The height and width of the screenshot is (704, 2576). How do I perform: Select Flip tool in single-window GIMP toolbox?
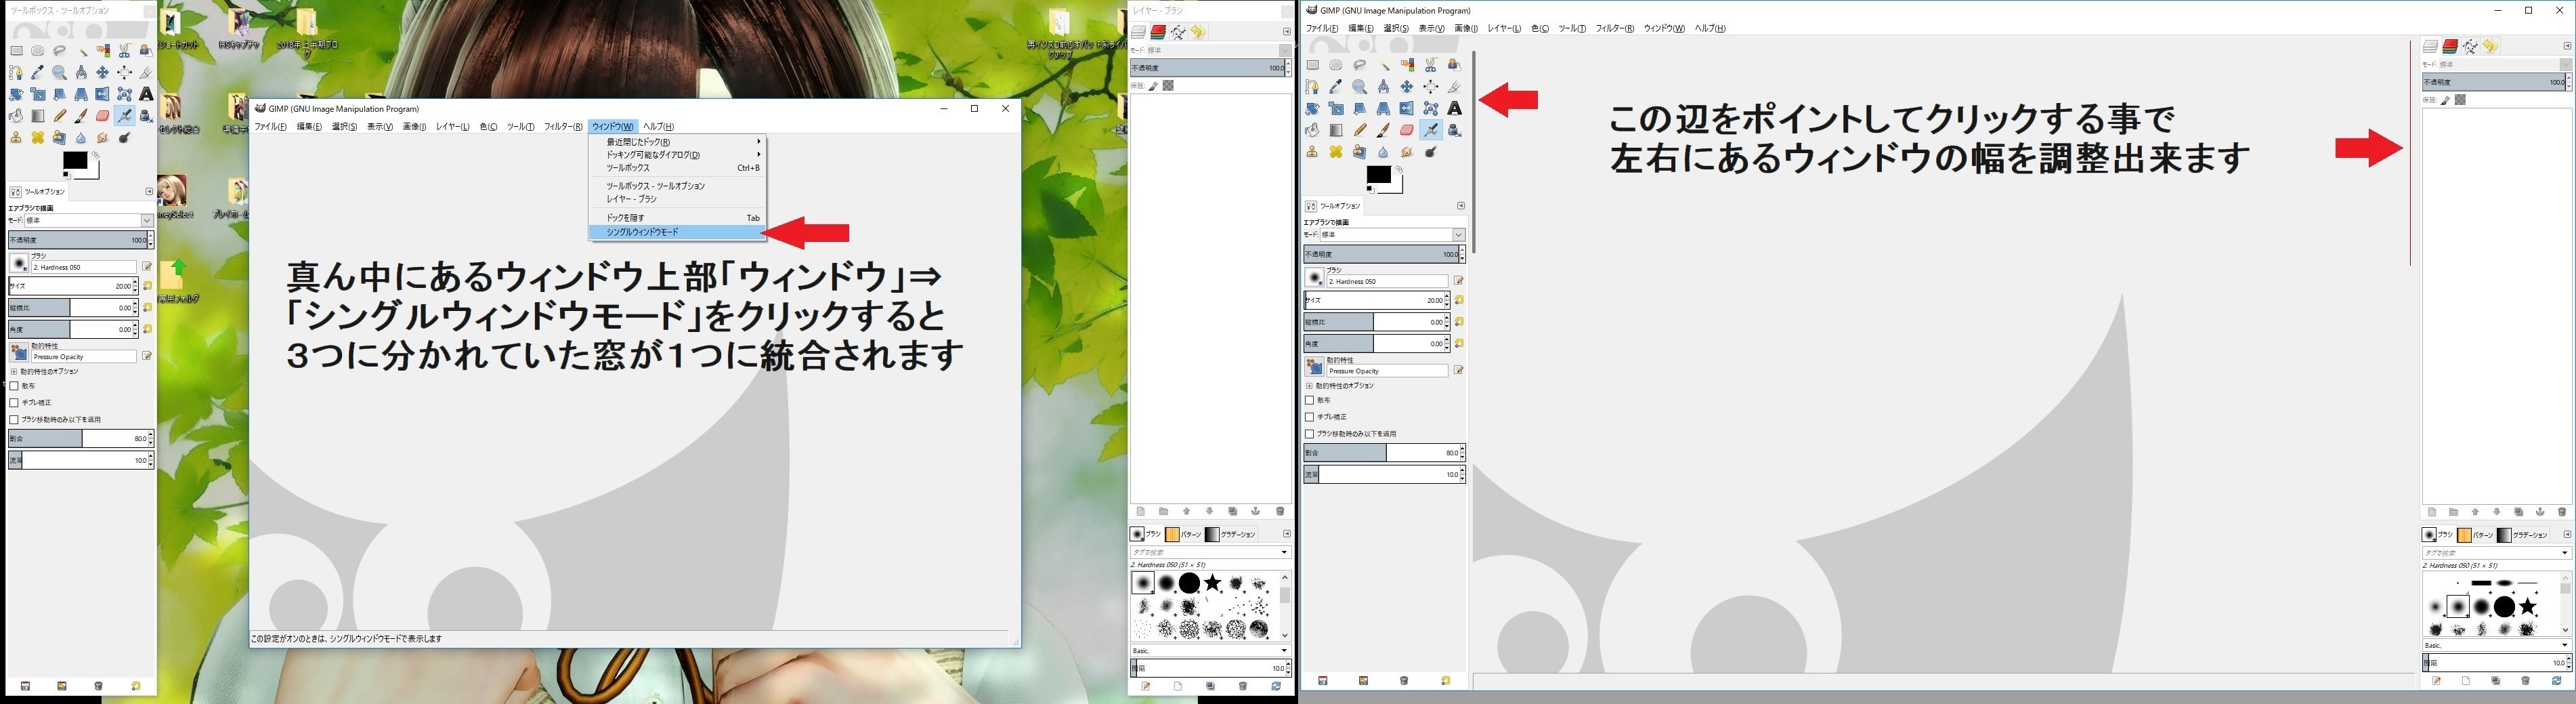pyautogui.click(x=1407, y=108)
